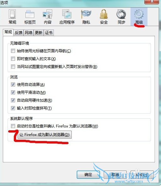This screenshot has height=186, width=161.
Task: Check 启动时总是检查 Firefox 为默认浏览器 box
Action: (x=13, y=126)
